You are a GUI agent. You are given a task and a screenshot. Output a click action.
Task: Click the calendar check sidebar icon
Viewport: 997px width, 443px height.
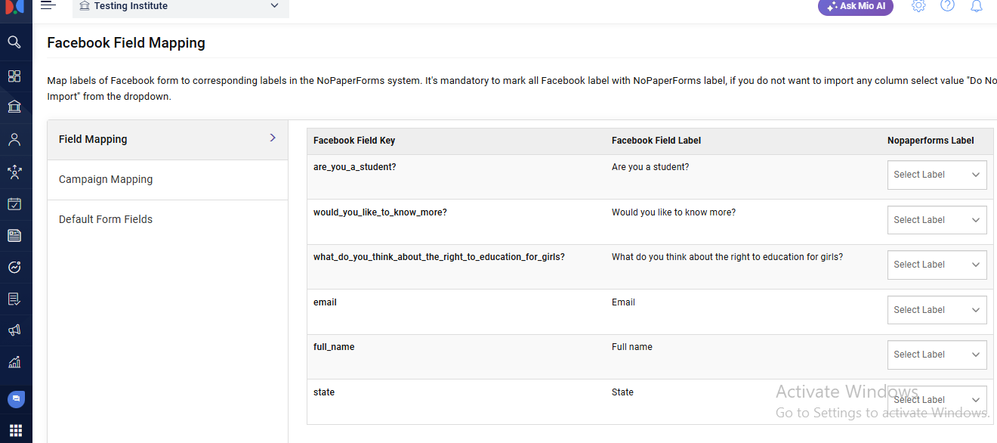[x=14, y=203]
